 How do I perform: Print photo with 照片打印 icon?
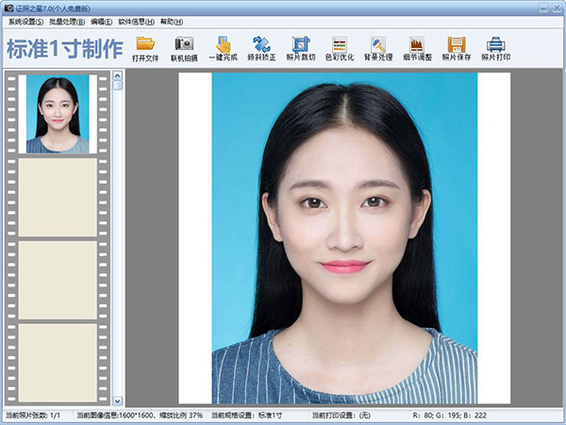tap(495, 49)
